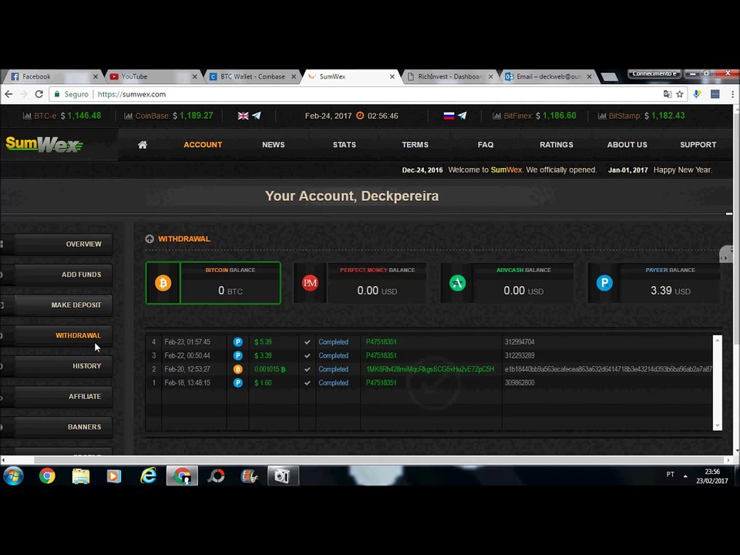Viewport: 740px width, 555px height.
Task: Launch Internet Explorer from taskbar
Action: point(148,476)
